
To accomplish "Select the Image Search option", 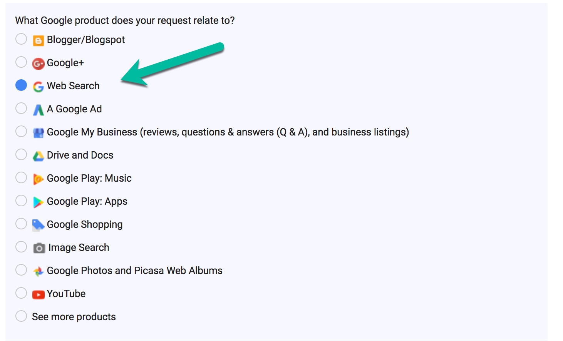I will tap(21, 247).
